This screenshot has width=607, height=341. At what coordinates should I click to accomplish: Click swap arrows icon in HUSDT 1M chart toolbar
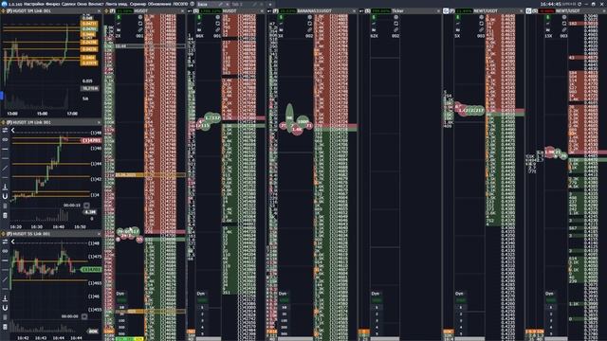[5, 131]
